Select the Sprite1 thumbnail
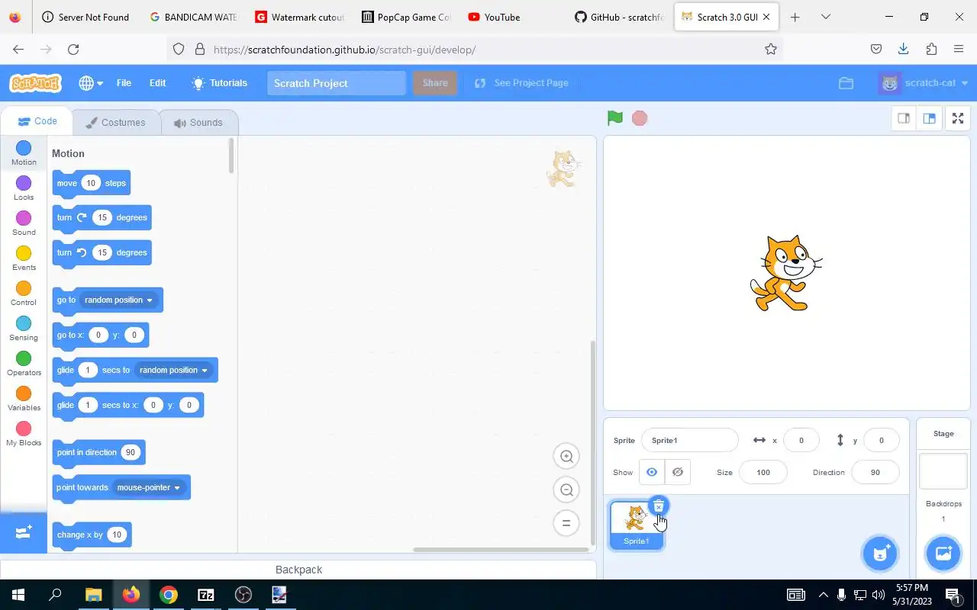 tap(637, 525)
